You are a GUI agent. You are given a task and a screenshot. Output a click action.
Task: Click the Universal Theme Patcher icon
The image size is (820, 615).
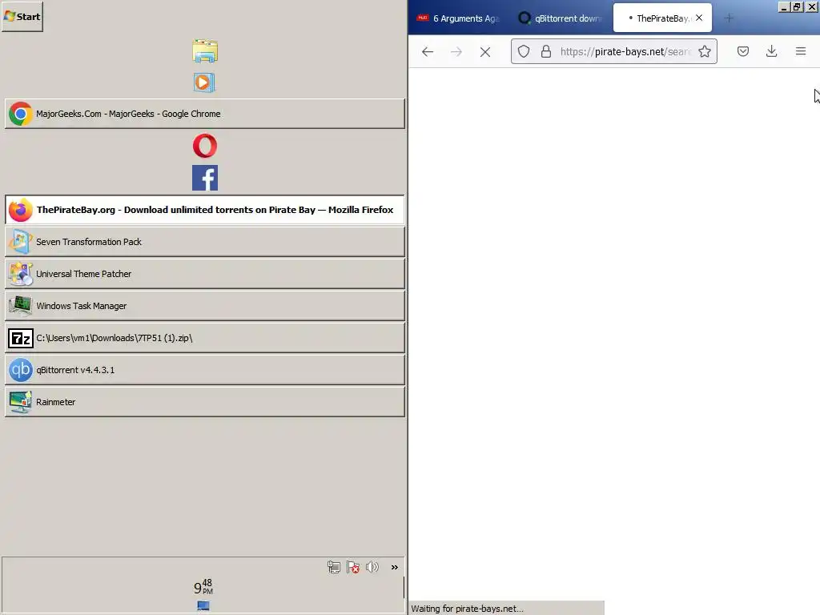click(20, 274)
